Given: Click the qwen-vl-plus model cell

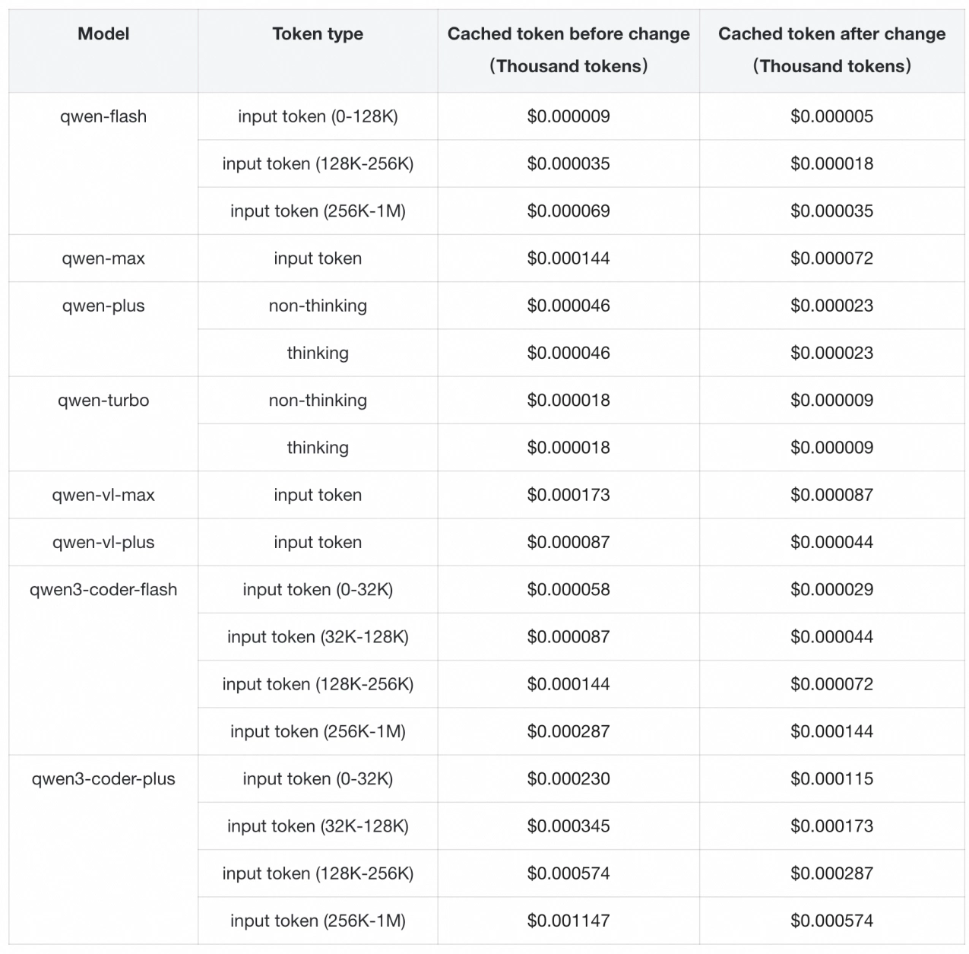Looking at the screenshot, I should tap(103, 543).
